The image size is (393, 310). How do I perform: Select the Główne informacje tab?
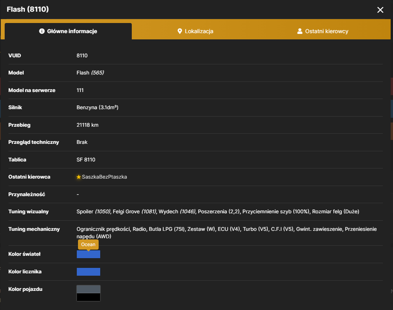pos(68,31)
